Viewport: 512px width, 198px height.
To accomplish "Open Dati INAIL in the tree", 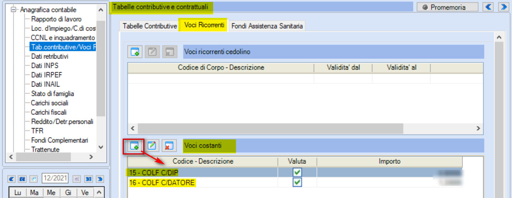I will pyautogui.click(x=45, y=84).
